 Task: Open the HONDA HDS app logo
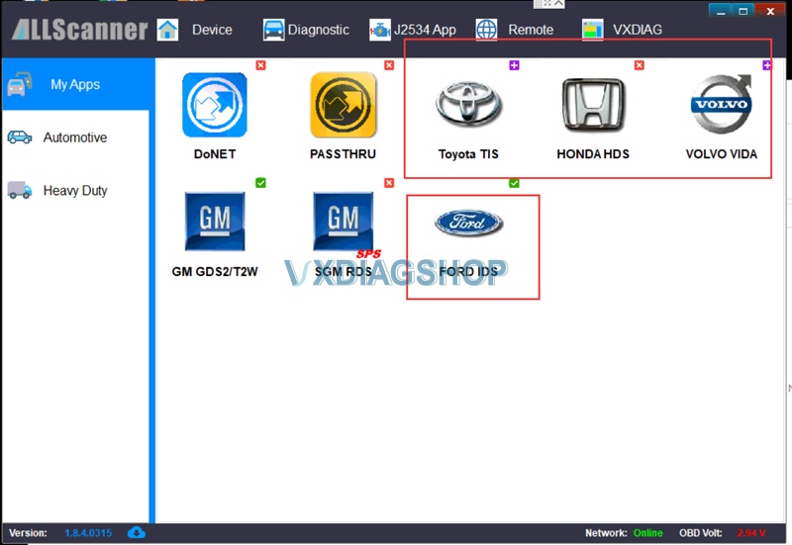pyautogui.click(x=593, y=105)
